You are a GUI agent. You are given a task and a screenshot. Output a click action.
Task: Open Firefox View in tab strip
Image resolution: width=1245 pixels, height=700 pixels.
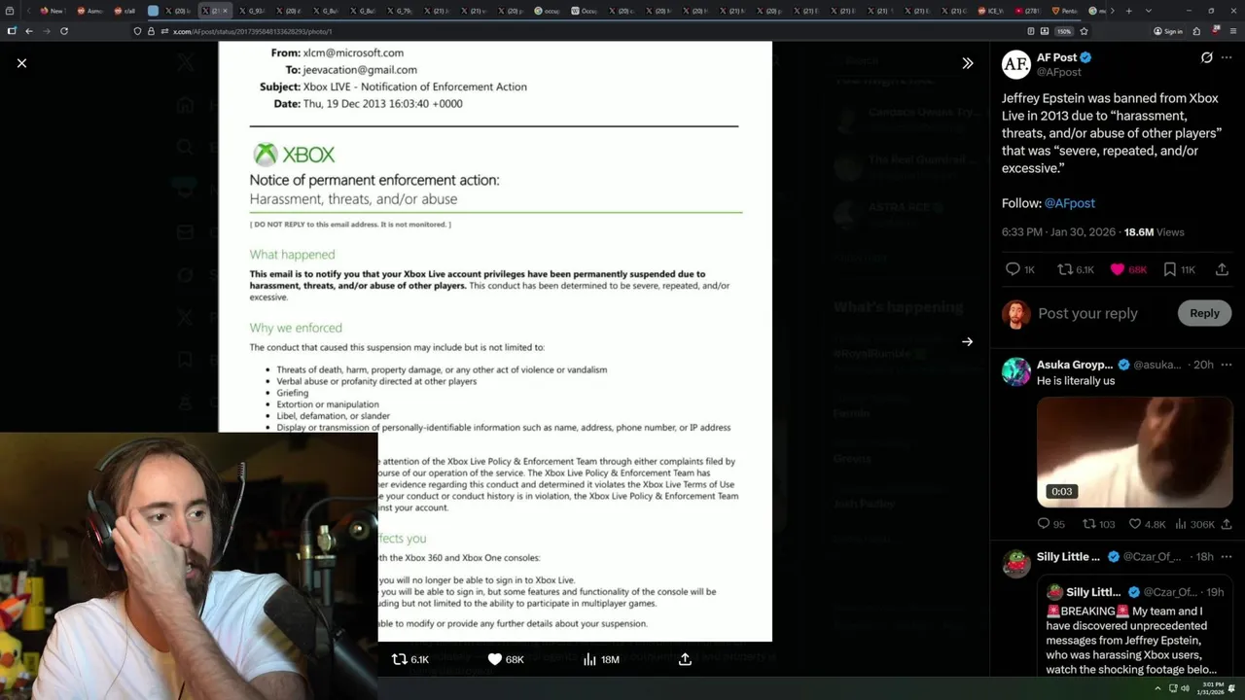pos(11,11)
